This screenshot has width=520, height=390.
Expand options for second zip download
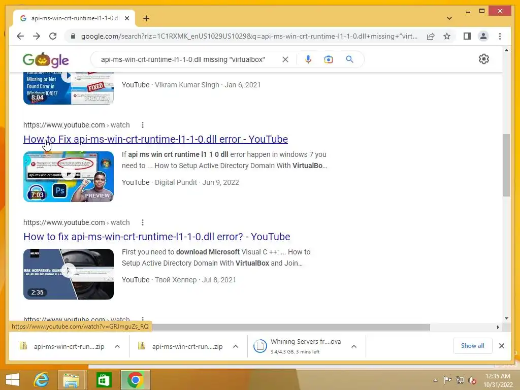(236, 346)
